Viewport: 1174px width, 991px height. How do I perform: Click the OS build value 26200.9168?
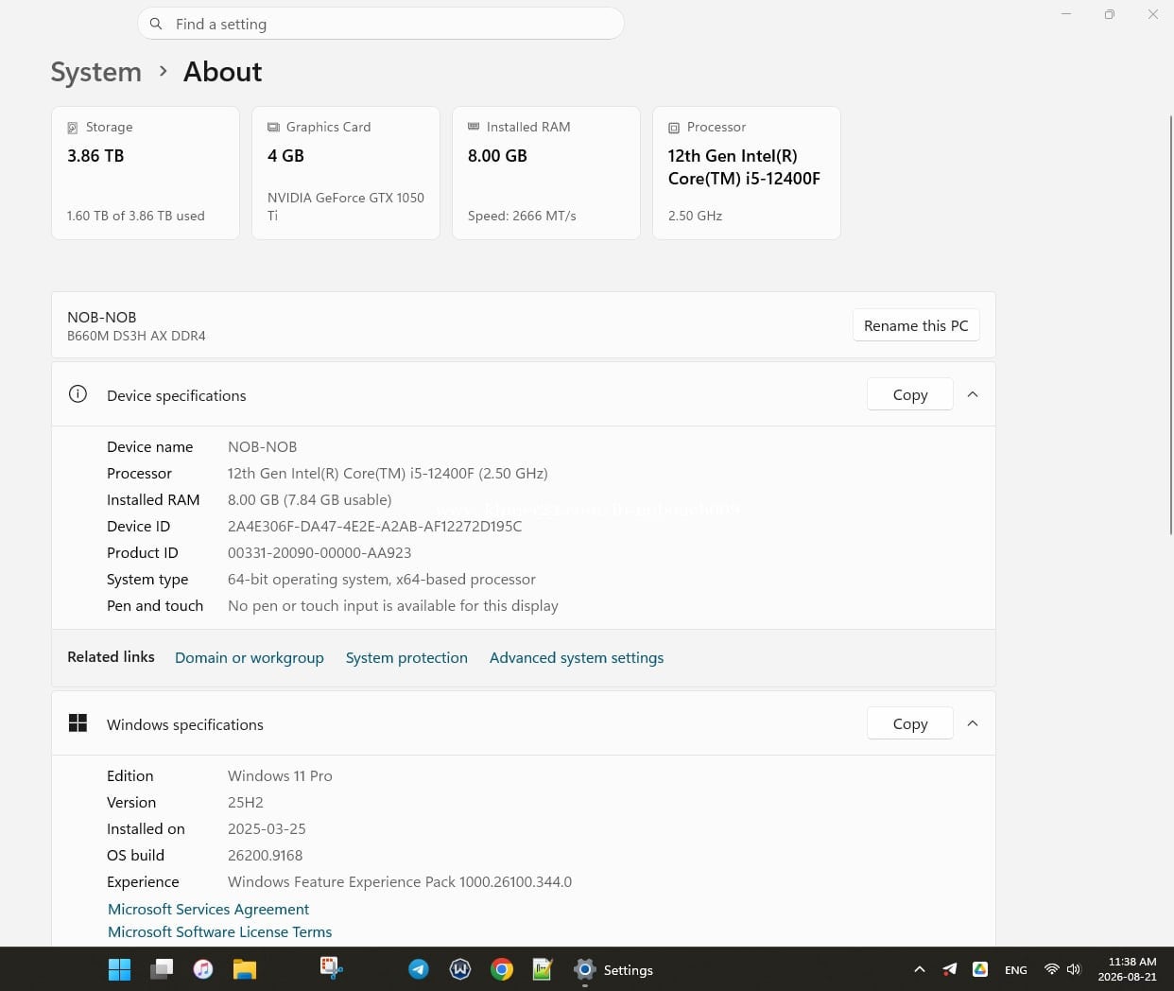(x=265, y=855)
